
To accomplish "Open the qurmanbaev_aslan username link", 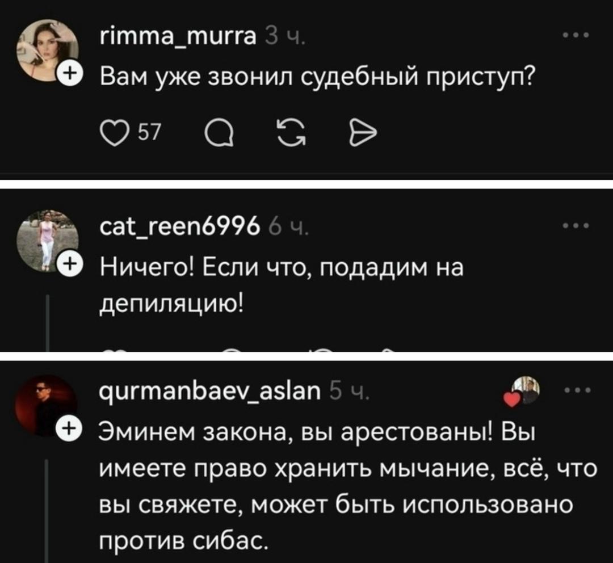I will coord(211,391).
